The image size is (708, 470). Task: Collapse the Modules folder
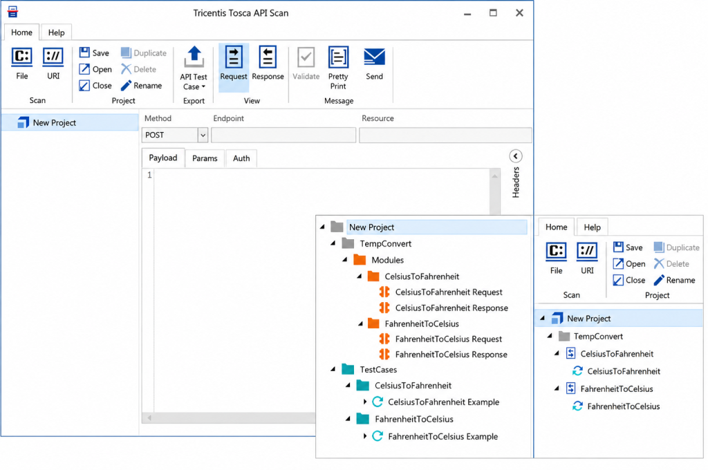(x=345, y=260)
